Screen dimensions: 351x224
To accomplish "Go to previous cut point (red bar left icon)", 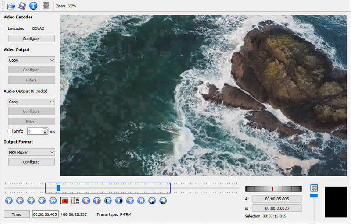I will pyautogui.click(x=86, y=200).
